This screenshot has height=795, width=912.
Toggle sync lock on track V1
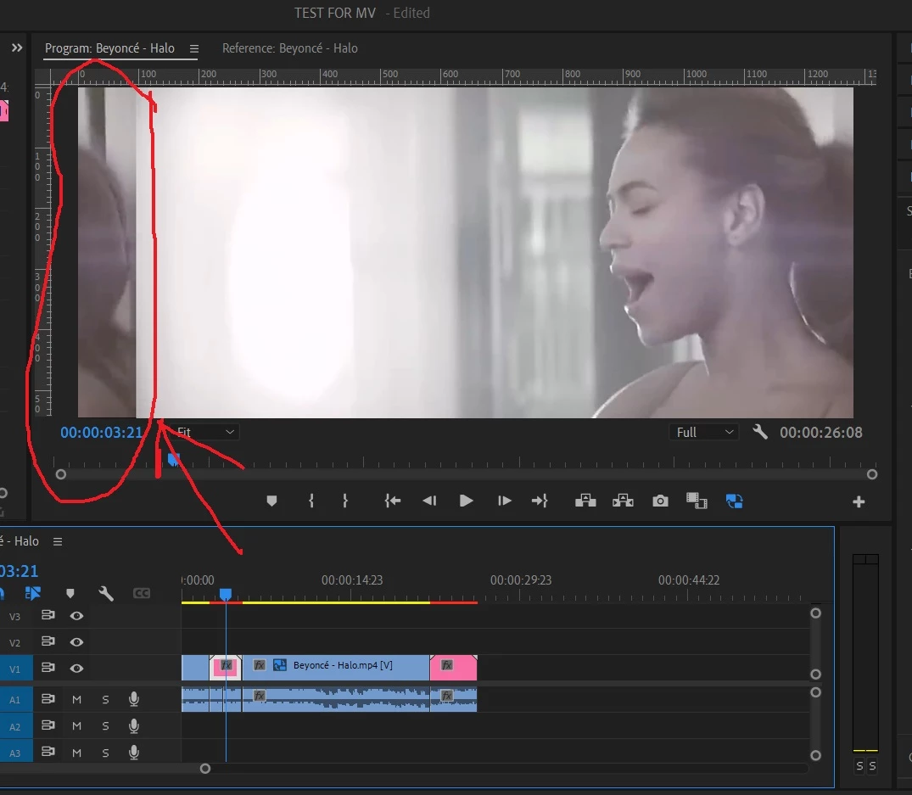pyautogui.click(x=48, y=668)
